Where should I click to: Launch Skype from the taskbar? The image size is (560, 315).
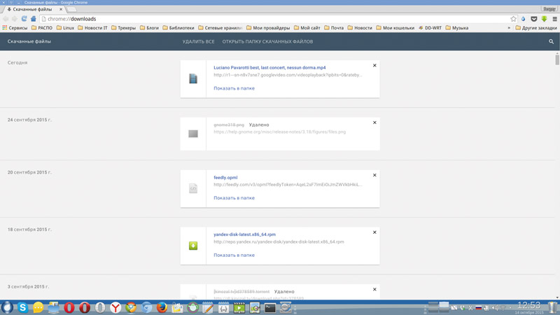point(22,307)
